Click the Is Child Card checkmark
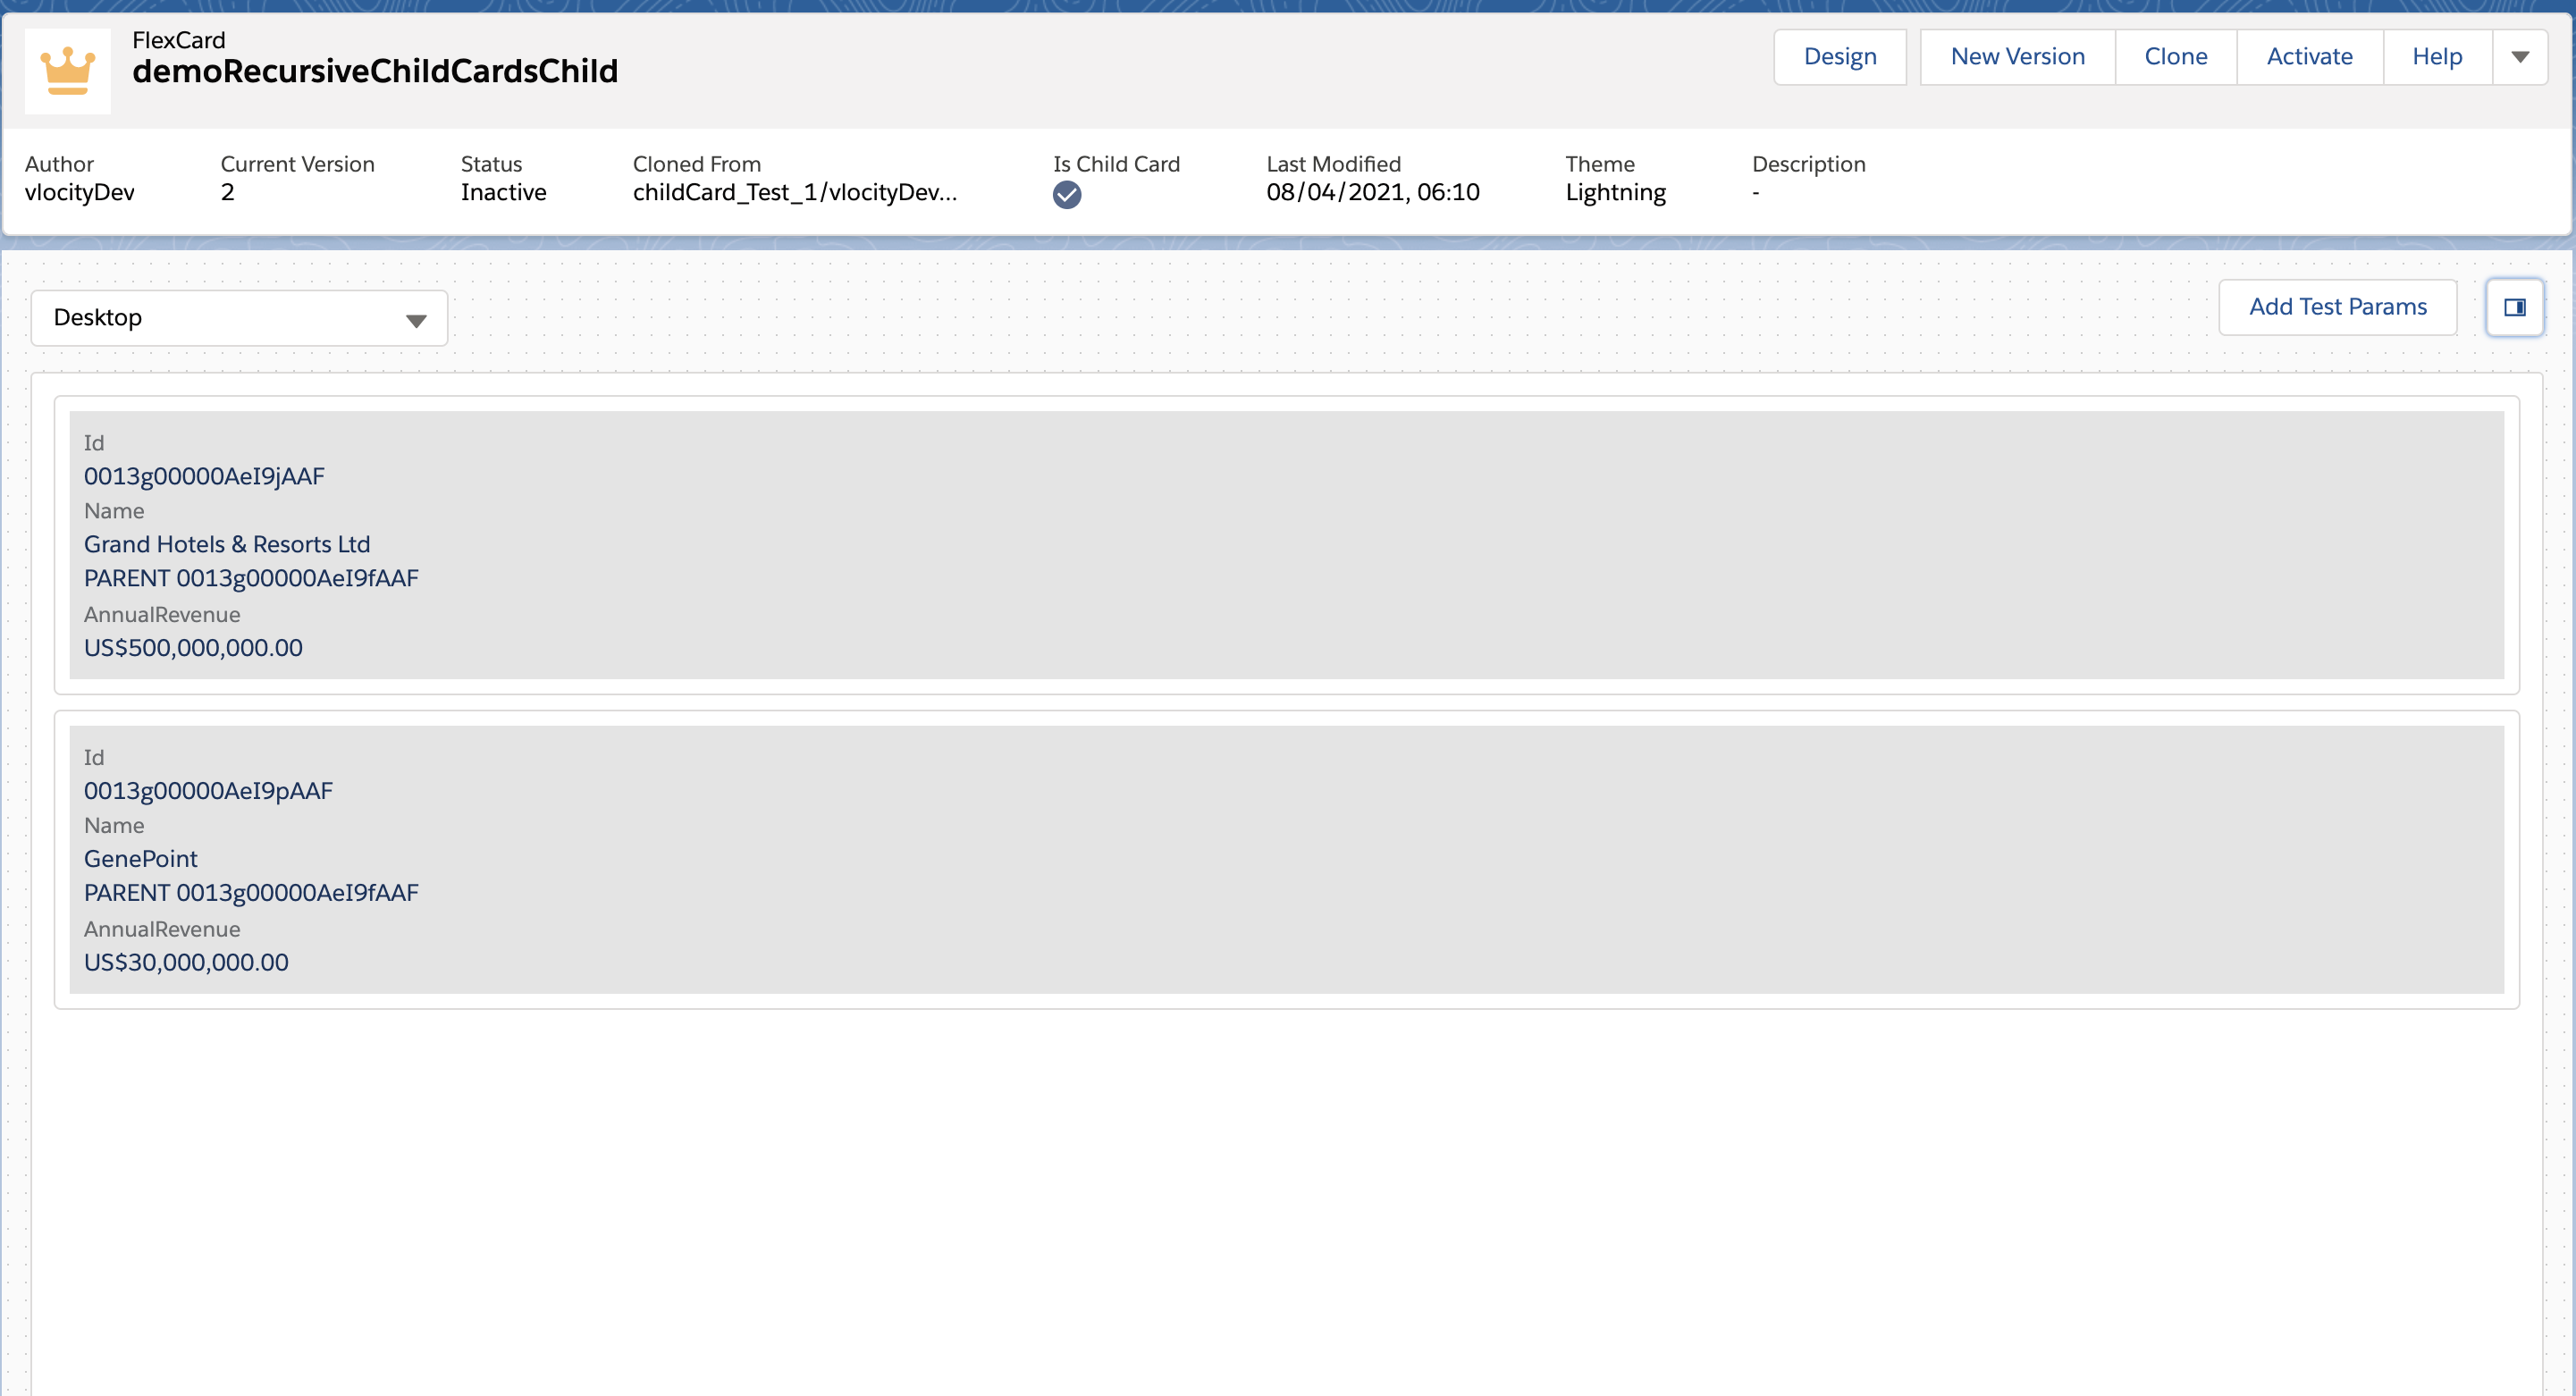2576x1396 pixels. (x=1067, y=195)
